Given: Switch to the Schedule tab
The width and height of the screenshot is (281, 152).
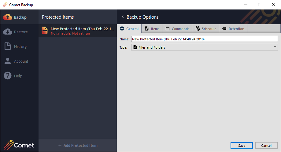Looking at the screenshot, I should [206, 29].
